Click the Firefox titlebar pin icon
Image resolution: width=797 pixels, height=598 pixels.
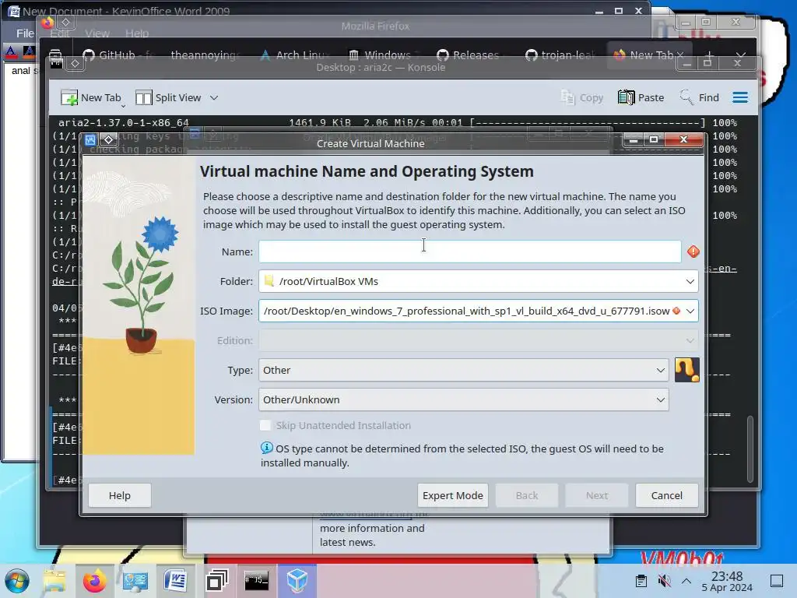[x=65, y=23]
